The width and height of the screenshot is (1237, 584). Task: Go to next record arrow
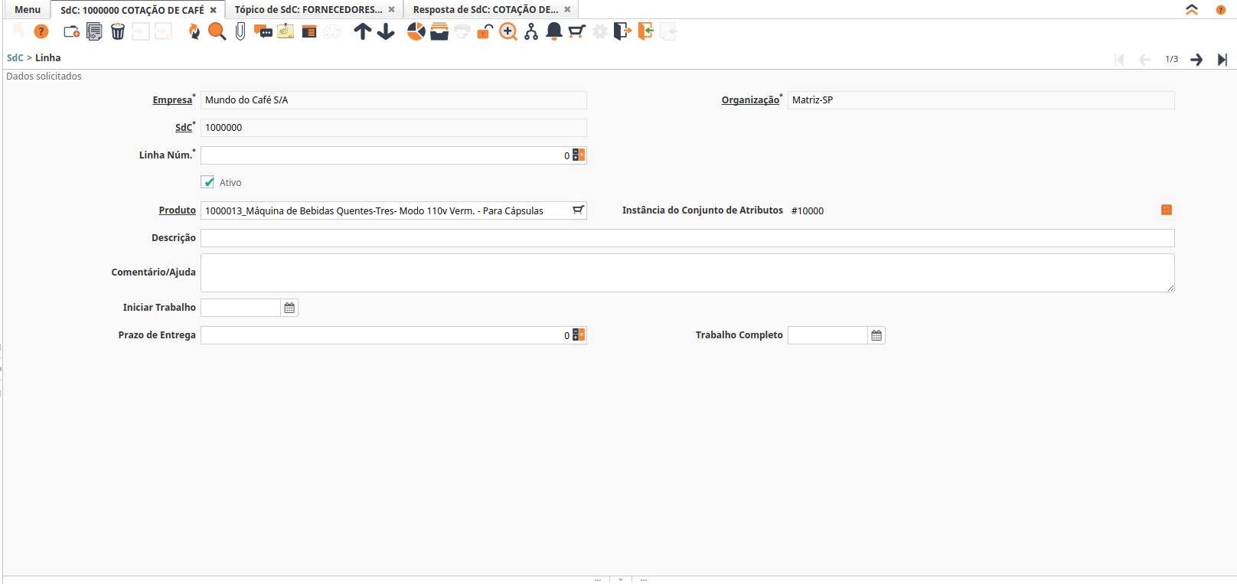coord(1196,60)
